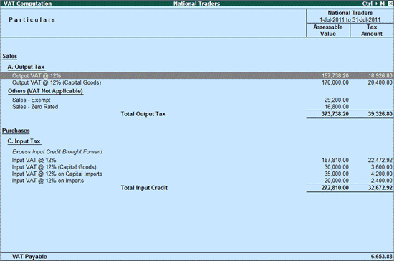Click the Sales section heading

pyautogui.click(x=9, y=57)
